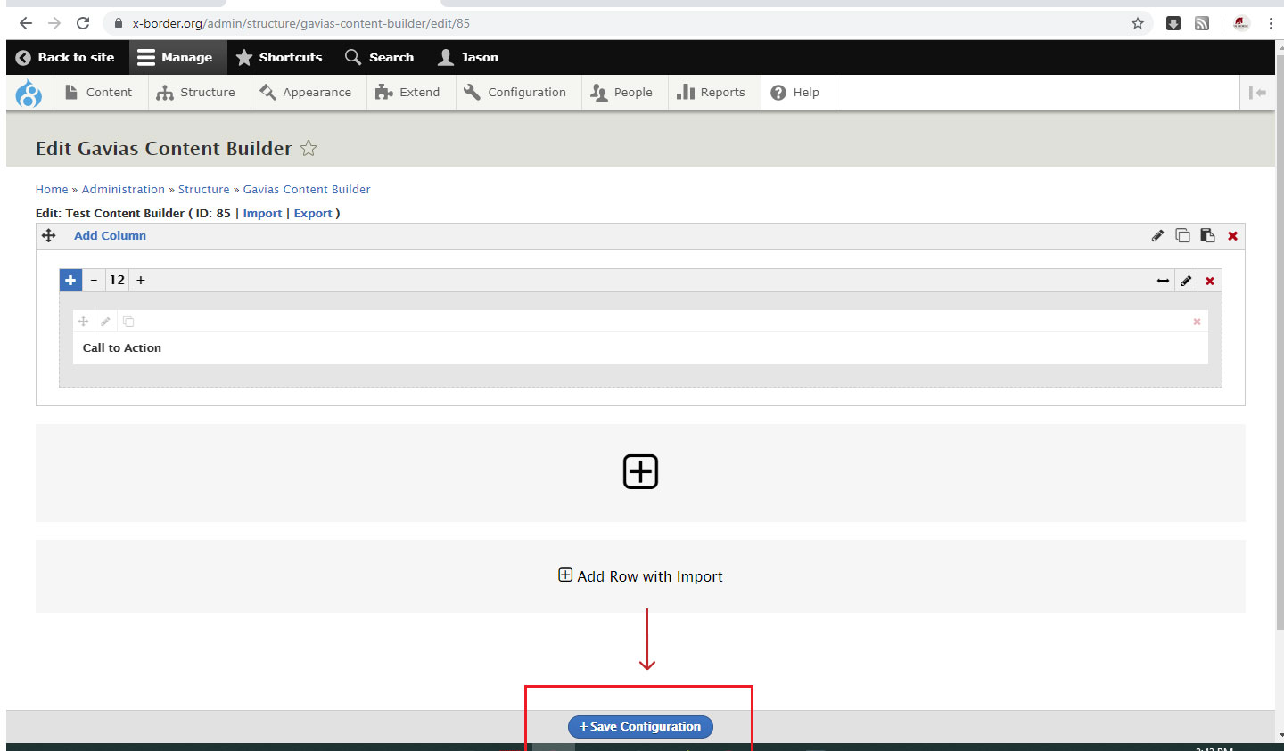The image size is (1284, 751).
Task: Click the column horizontal resize arrow icon
Action: (1163, 281)
